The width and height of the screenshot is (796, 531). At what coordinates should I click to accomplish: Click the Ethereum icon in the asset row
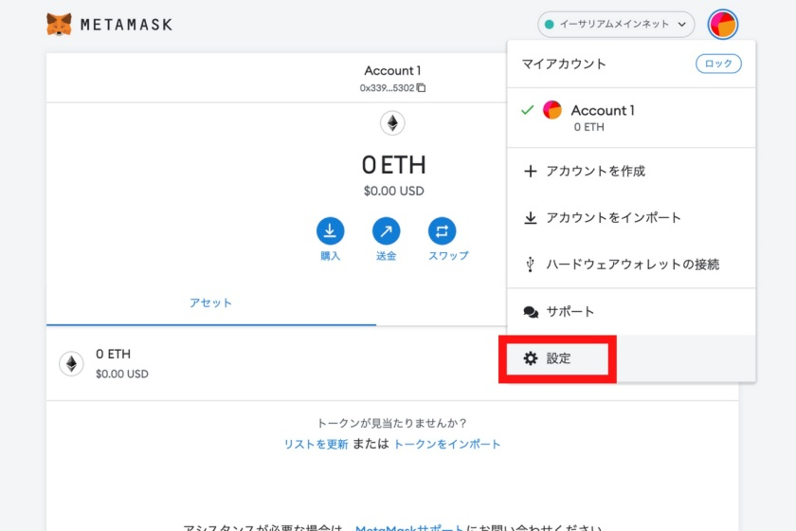tap(72, 364)
